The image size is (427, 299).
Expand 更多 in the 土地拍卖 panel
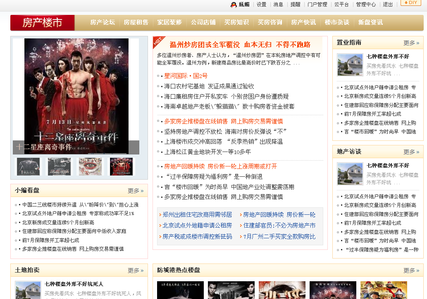click(x=134, y=271)
